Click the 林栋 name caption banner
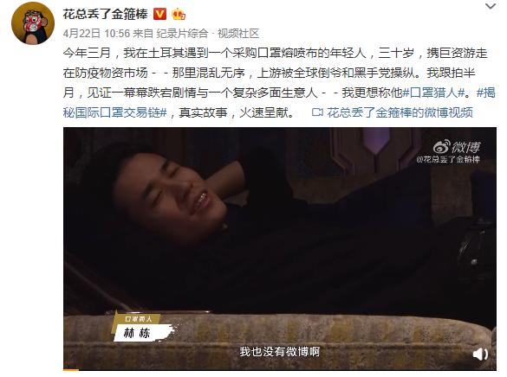Viewport: 507px width, 377px height. coord(142,333)
